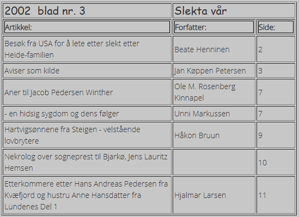This screenshot has width=299, height=217.
Task: Select article 'Besøk fra USA for å lete etter slekt'
Action: point(87,49)
